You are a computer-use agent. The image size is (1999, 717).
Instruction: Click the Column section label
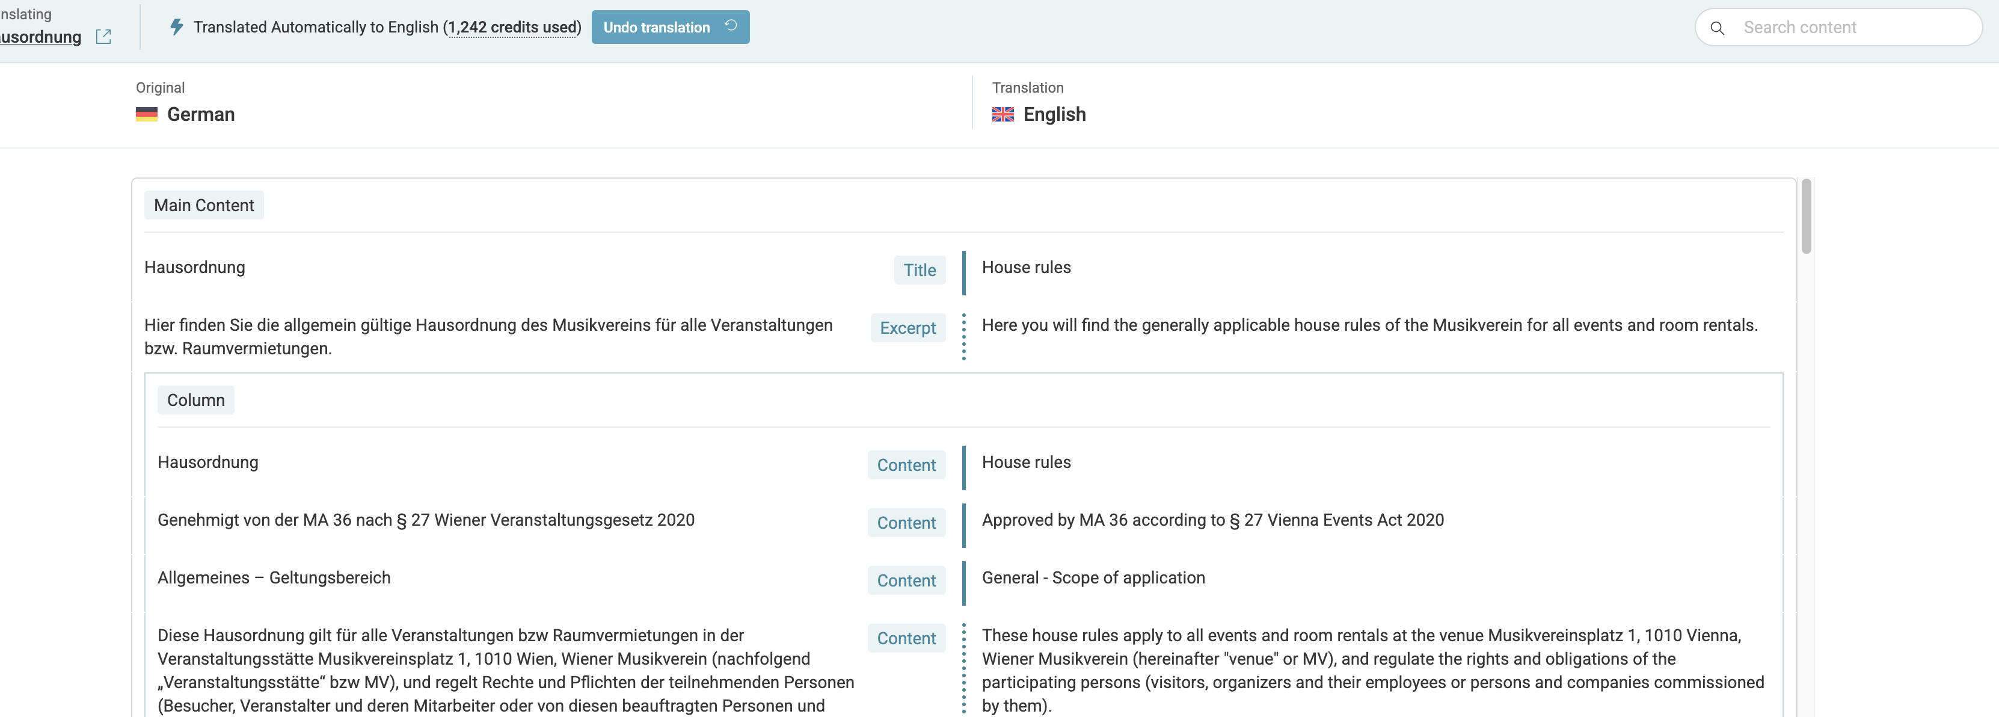point(196,399)
